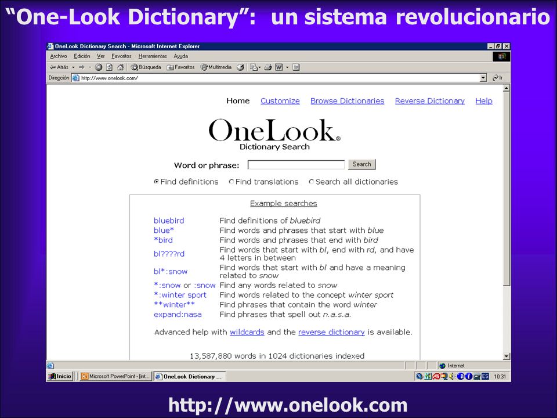This screenshot has width=557, height=418.
Task: Open the Ayuda menu
Action: tap(181, 56)
